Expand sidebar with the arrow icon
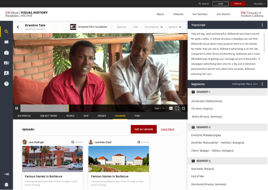The width and height of the screenshot is (268, 190). [x=6, y=174]
